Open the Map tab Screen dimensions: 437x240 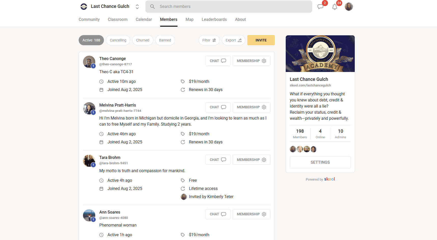pos(189,20)
